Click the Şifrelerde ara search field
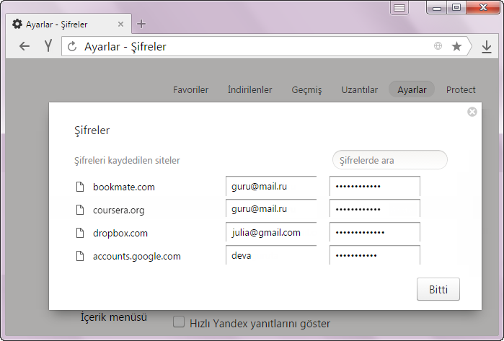The image size is (504, 341). [389, 160]
